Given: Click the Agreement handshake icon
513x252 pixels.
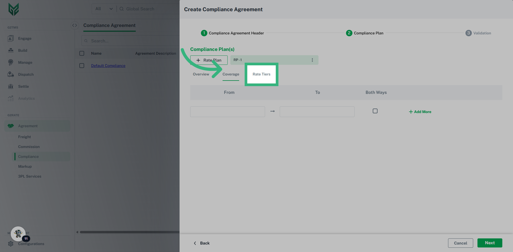Looking at the screenshot, I should pyautogui.click(x=11, y=126).
